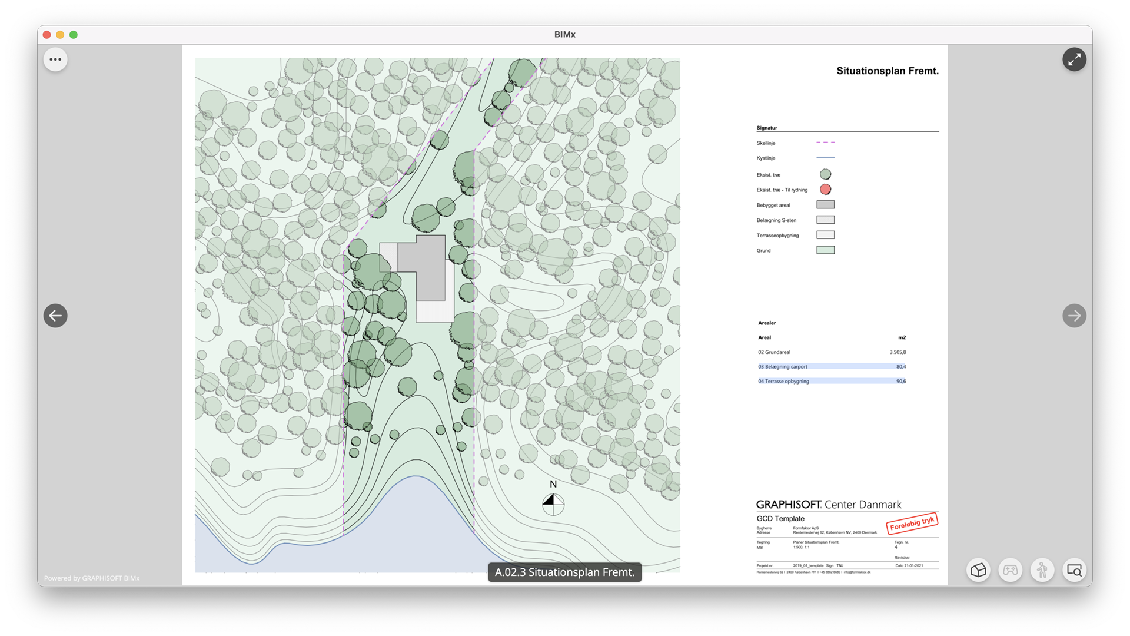The image size is (1130, 636).
Task: Zoom the BIMx window with green button
Action: (x=74, y=35)
